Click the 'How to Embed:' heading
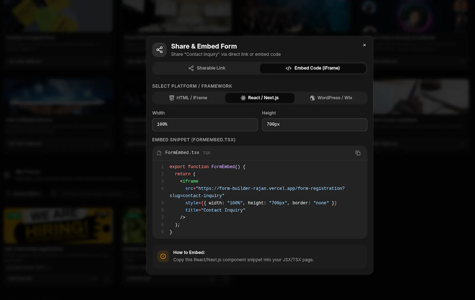The height and width of the screenshot is (300, 475). pos(189,253)
